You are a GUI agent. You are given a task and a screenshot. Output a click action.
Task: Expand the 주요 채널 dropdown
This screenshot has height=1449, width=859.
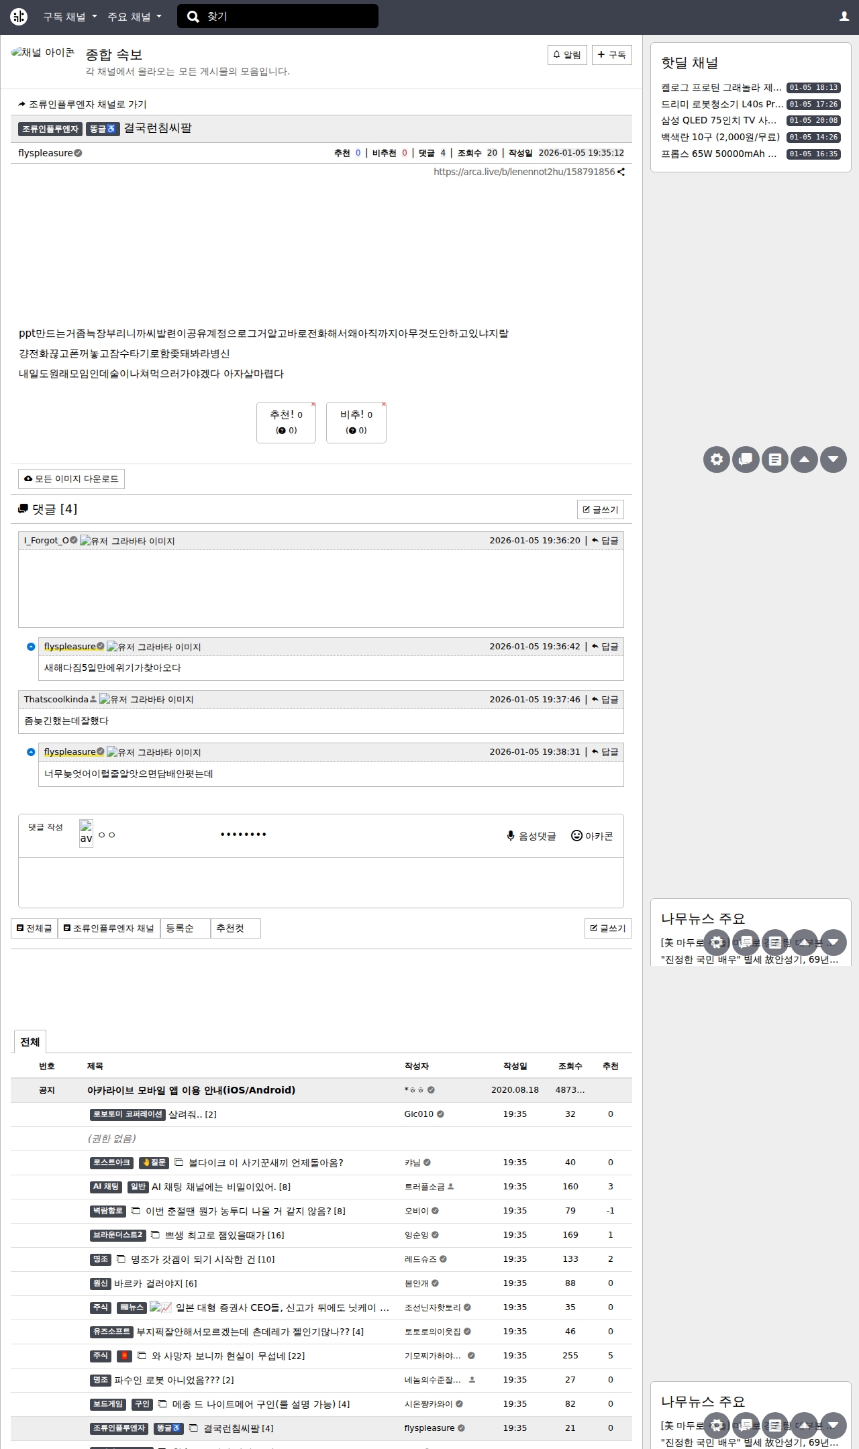pyautogui.click(x=134, y=17)
